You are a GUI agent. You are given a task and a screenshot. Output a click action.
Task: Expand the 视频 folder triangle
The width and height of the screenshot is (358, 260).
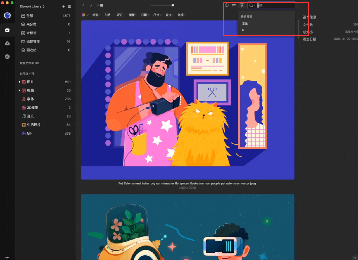click(20, 90)
